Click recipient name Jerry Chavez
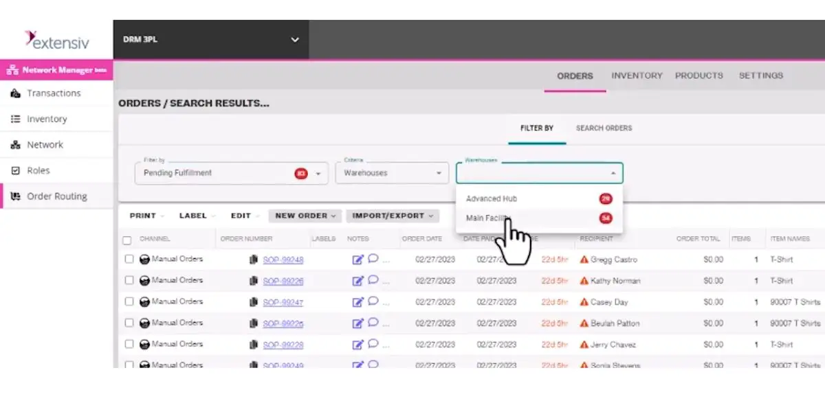Image resolution: width=825 pixels, height=412 pixels. point(613,345)
